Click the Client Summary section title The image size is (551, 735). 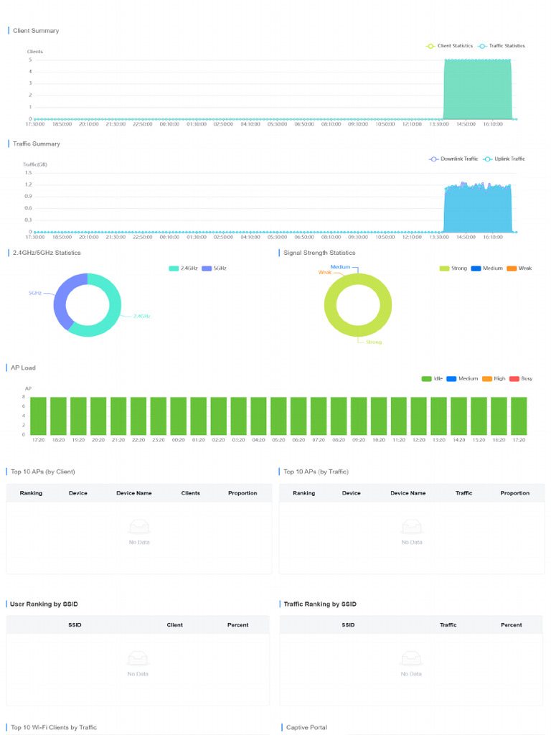(36, 31)
